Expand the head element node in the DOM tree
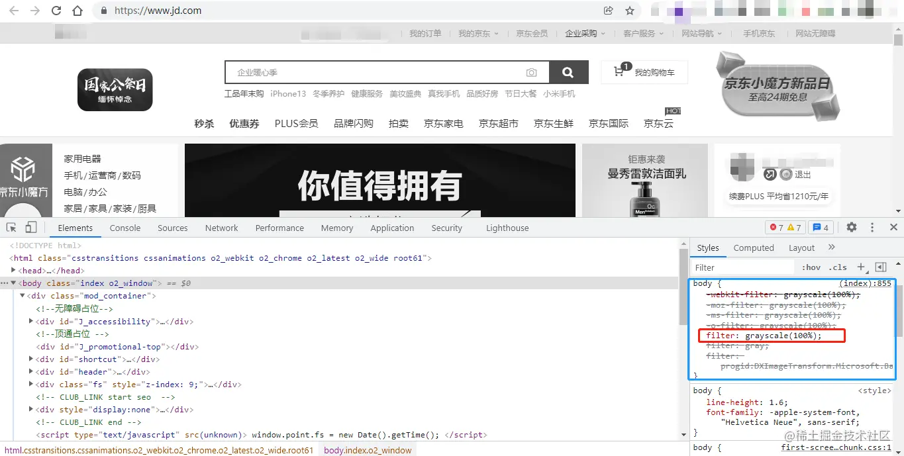The height and width of the screenshot is (456, 904). tap(13, 270)
